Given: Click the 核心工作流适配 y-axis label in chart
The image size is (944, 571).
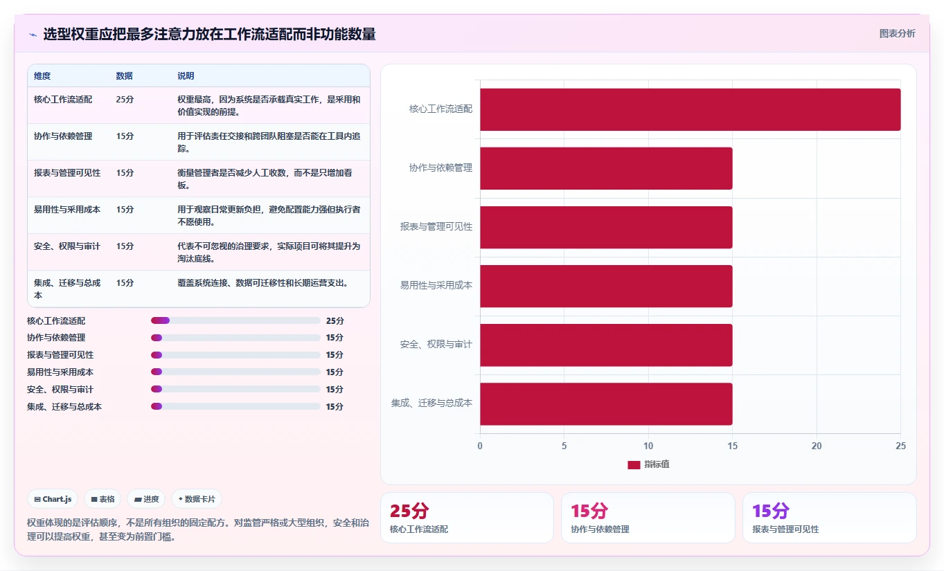Looking at the screenshot, I should 440,109.
